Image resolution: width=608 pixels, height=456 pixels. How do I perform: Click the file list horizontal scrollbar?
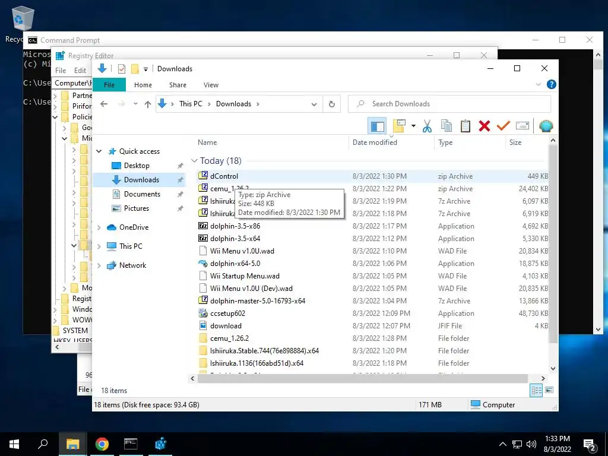[x=363, y=378]
